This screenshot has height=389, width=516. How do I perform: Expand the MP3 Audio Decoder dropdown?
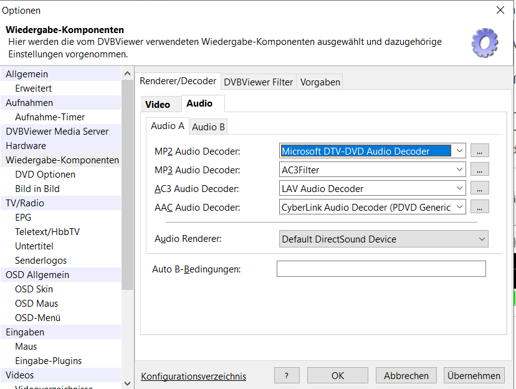[459, 170]
